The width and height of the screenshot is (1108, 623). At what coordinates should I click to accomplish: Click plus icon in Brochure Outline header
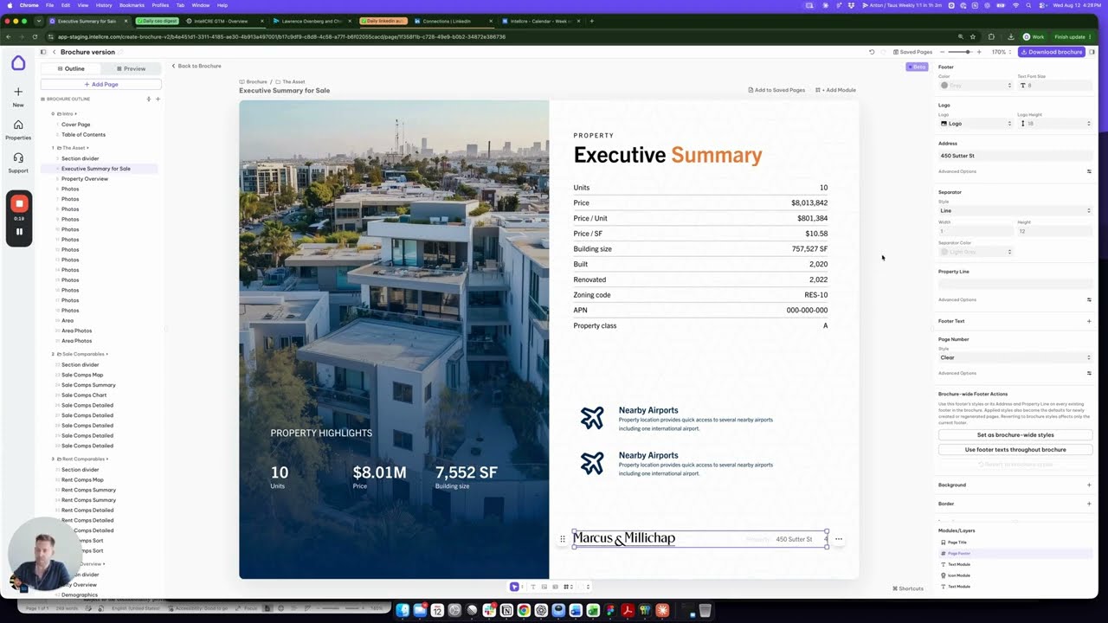(x=158, y=99)
